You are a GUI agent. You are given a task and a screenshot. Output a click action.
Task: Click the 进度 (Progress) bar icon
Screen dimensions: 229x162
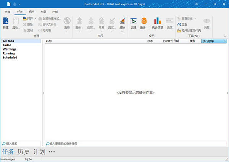pos(169,21)
